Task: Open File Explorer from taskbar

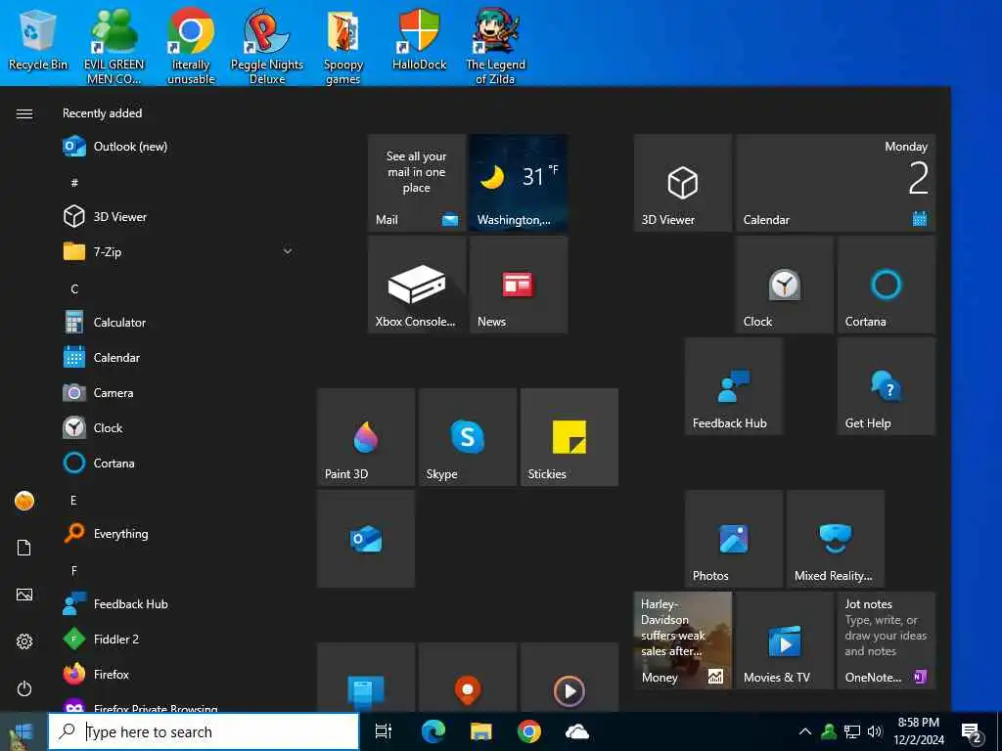Action: (x=480, y=731)
